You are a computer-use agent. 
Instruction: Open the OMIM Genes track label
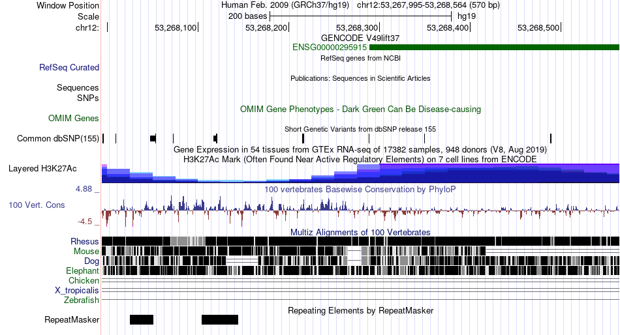[74, 118]
